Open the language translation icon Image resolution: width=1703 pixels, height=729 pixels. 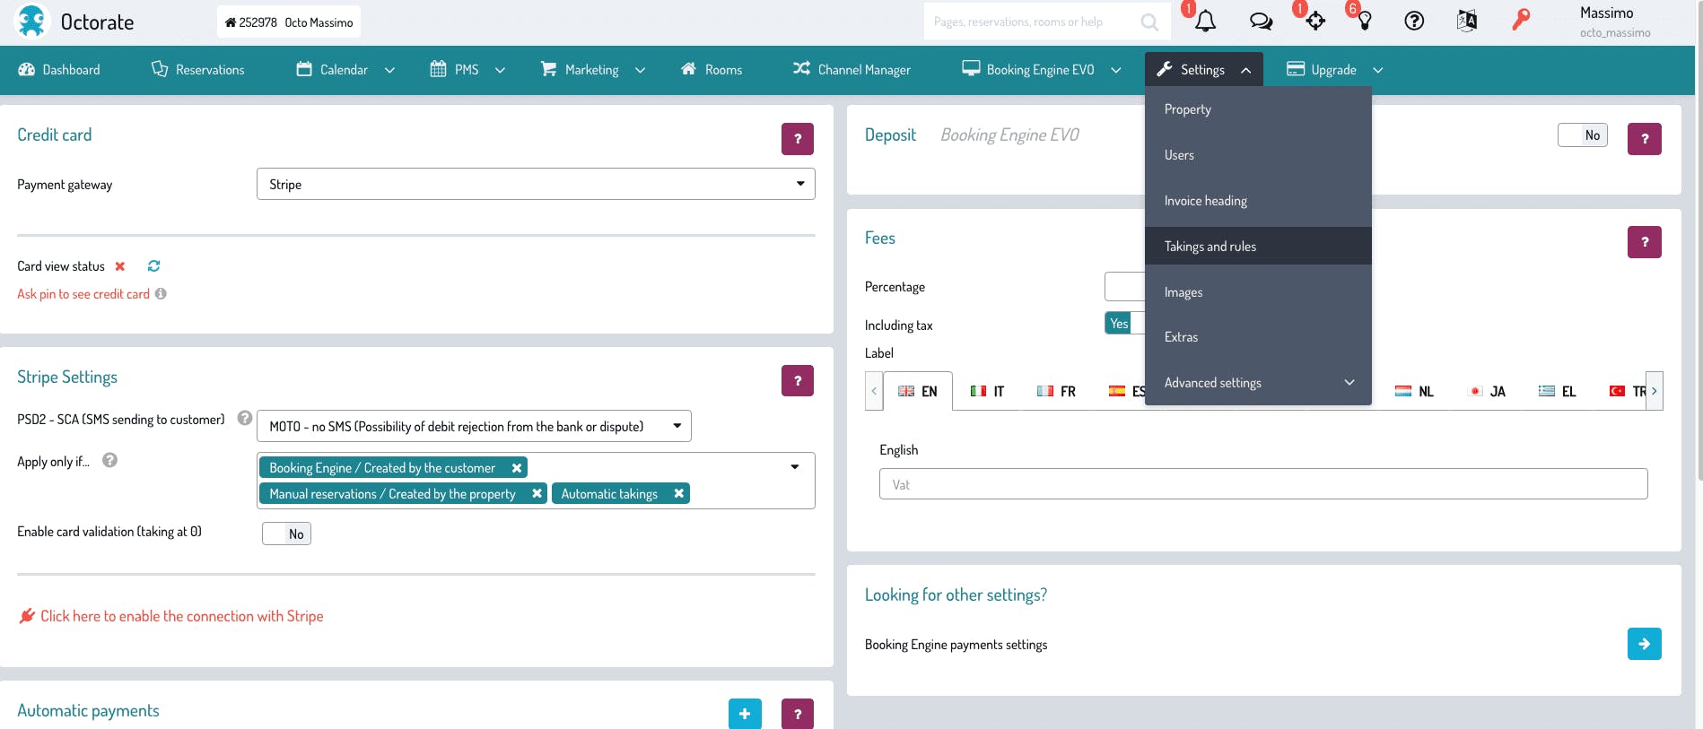click(1467, 21)
